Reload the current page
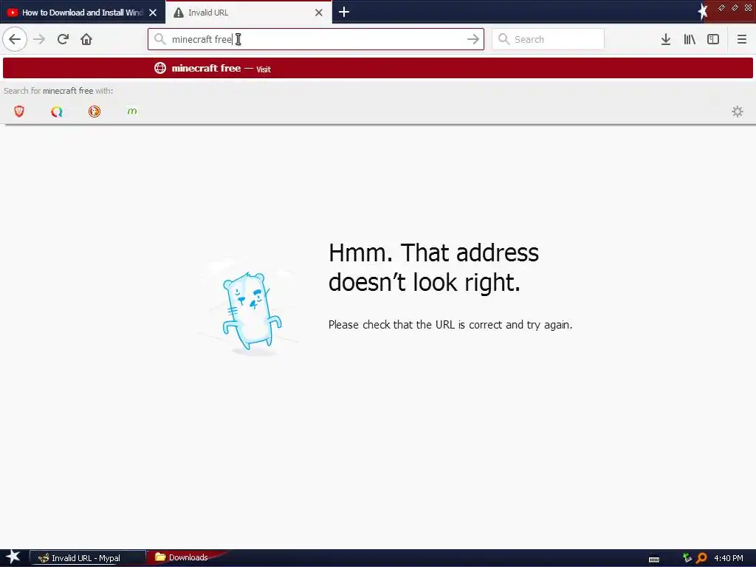 pyautogui.click(x=63, y=40)
